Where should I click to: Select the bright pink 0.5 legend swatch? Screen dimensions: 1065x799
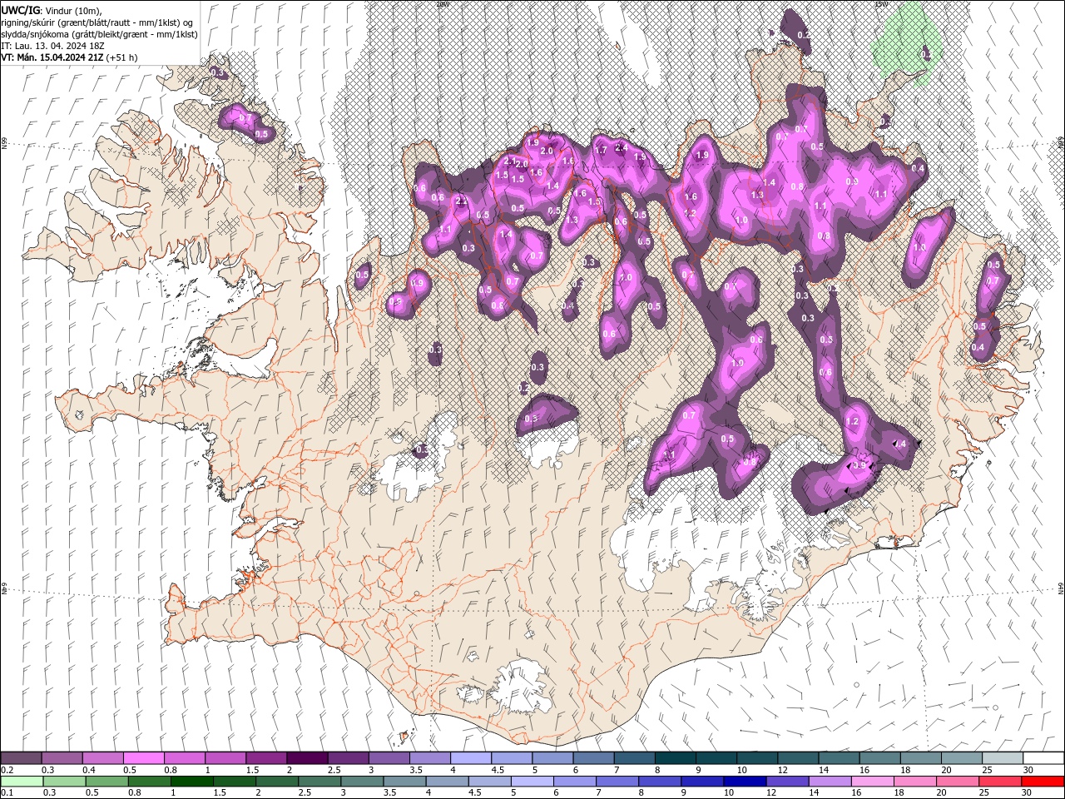coord(143,757)
